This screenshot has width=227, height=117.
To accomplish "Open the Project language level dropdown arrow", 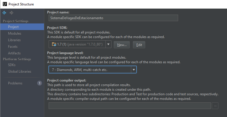I will 134,70.
